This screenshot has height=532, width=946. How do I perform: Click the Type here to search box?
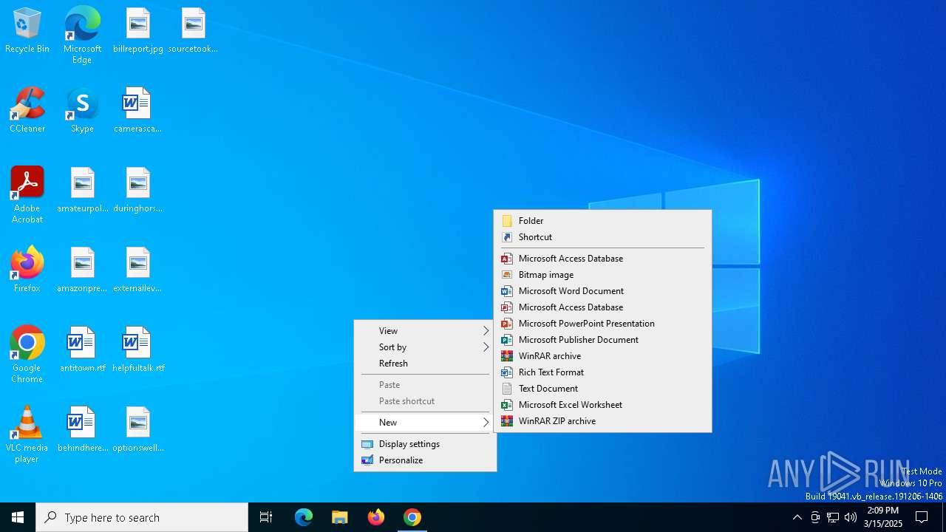point(142,517)
